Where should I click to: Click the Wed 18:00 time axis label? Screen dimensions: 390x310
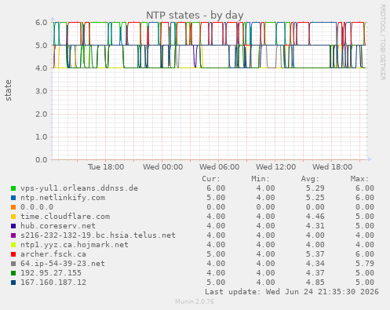(x=332, y=167)
